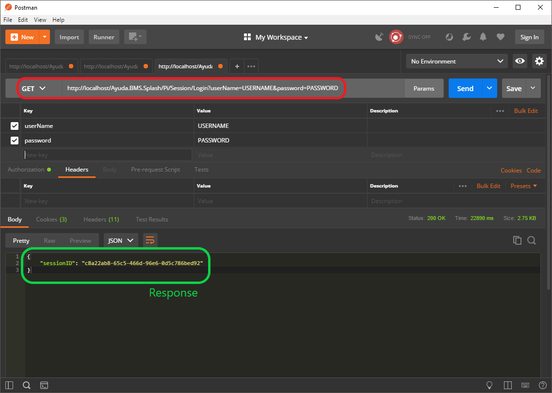This screenshot has width=552, height=393.
Task: Search the response body magnifier icon
Action: click(532, 240)
